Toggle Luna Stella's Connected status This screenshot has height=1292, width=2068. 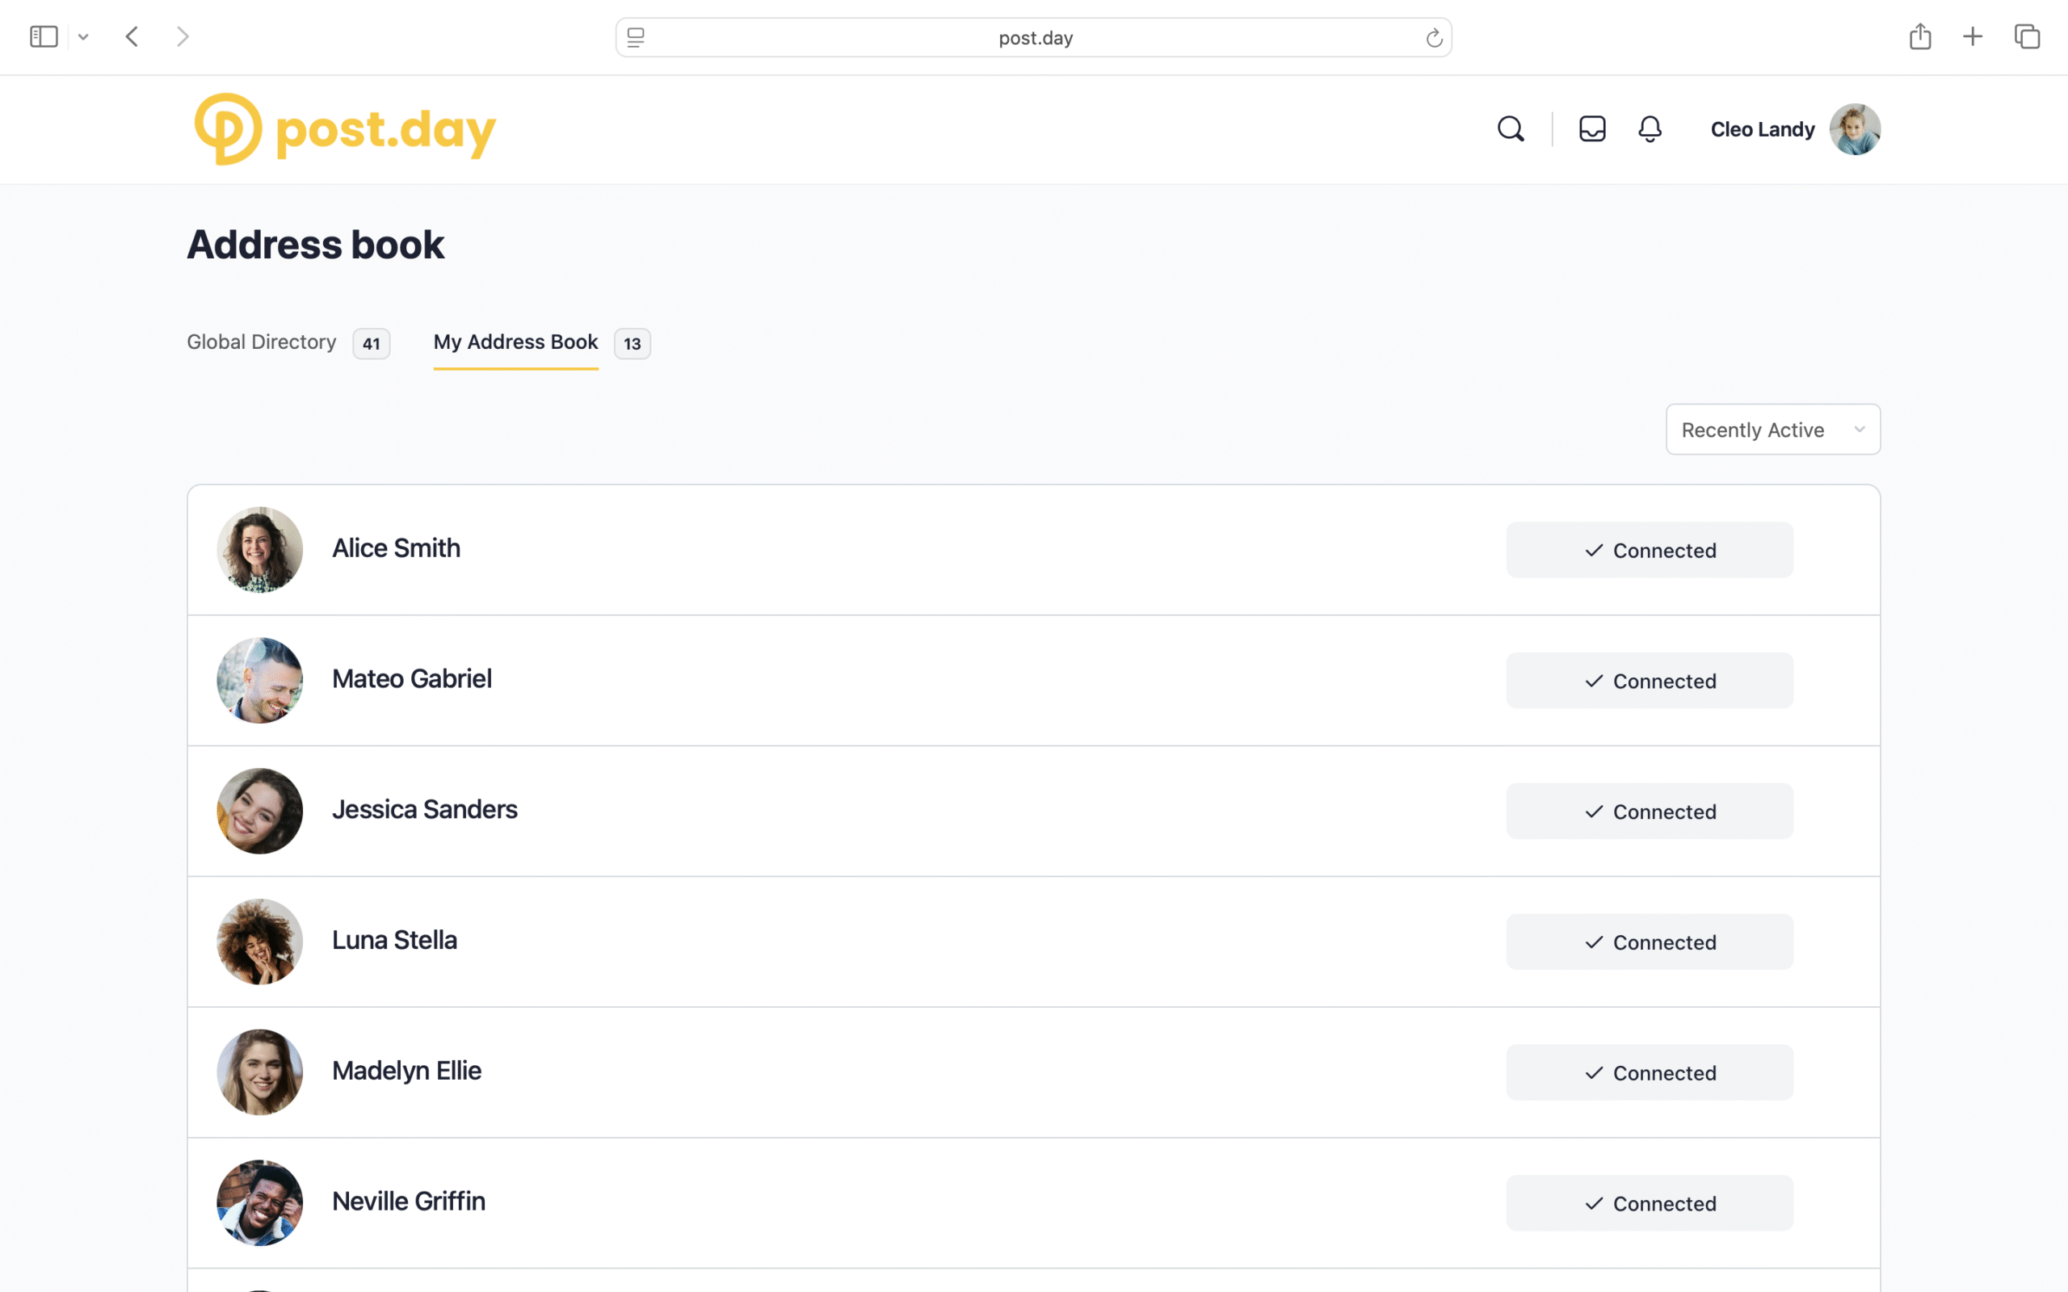[1649, 942]
